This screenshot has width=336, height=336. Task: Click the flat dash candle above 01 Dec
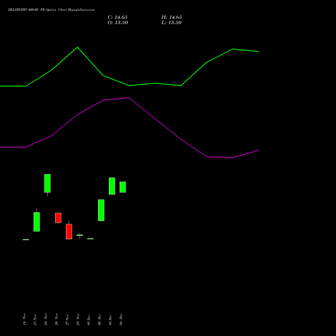point(91,239)
